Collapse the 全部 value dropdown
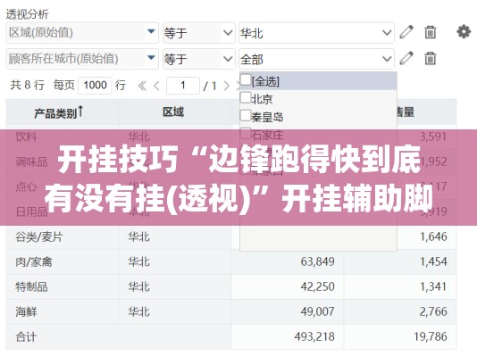This screenshot has height=356, width=477. (x=387, y=58)
